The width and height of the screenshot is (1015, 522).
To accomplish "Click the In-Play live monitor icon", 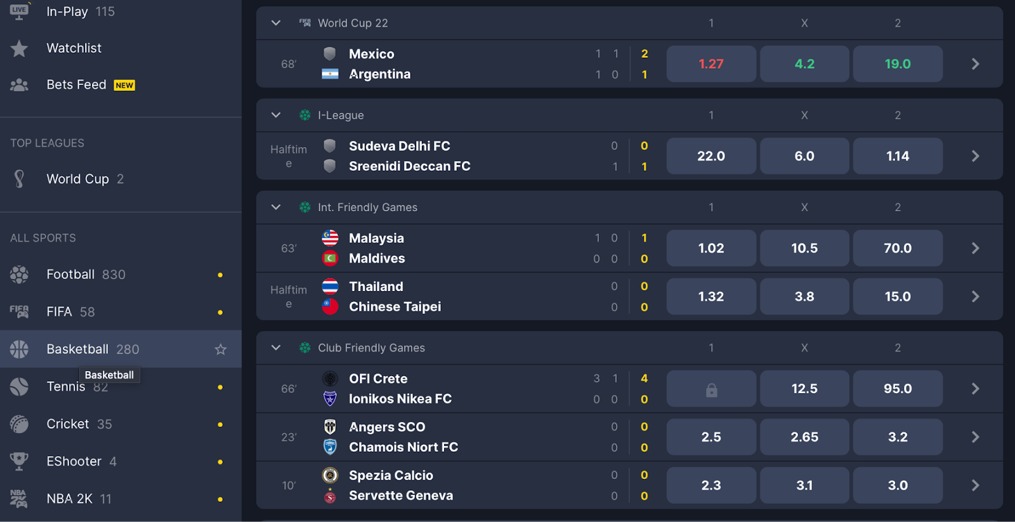I will pyautogui.click(x=19, y=11).
